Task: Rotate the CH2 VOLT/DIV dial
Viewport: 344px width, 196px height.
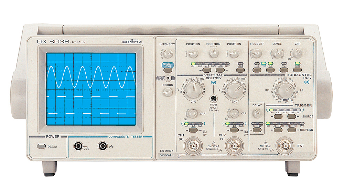Action: click(234, 90)
